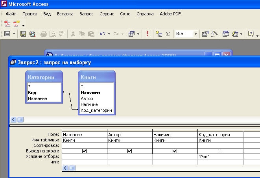Open the Правка menu
Image resolution: width=260 pixels, height=178 pixels.
point(30,14)
